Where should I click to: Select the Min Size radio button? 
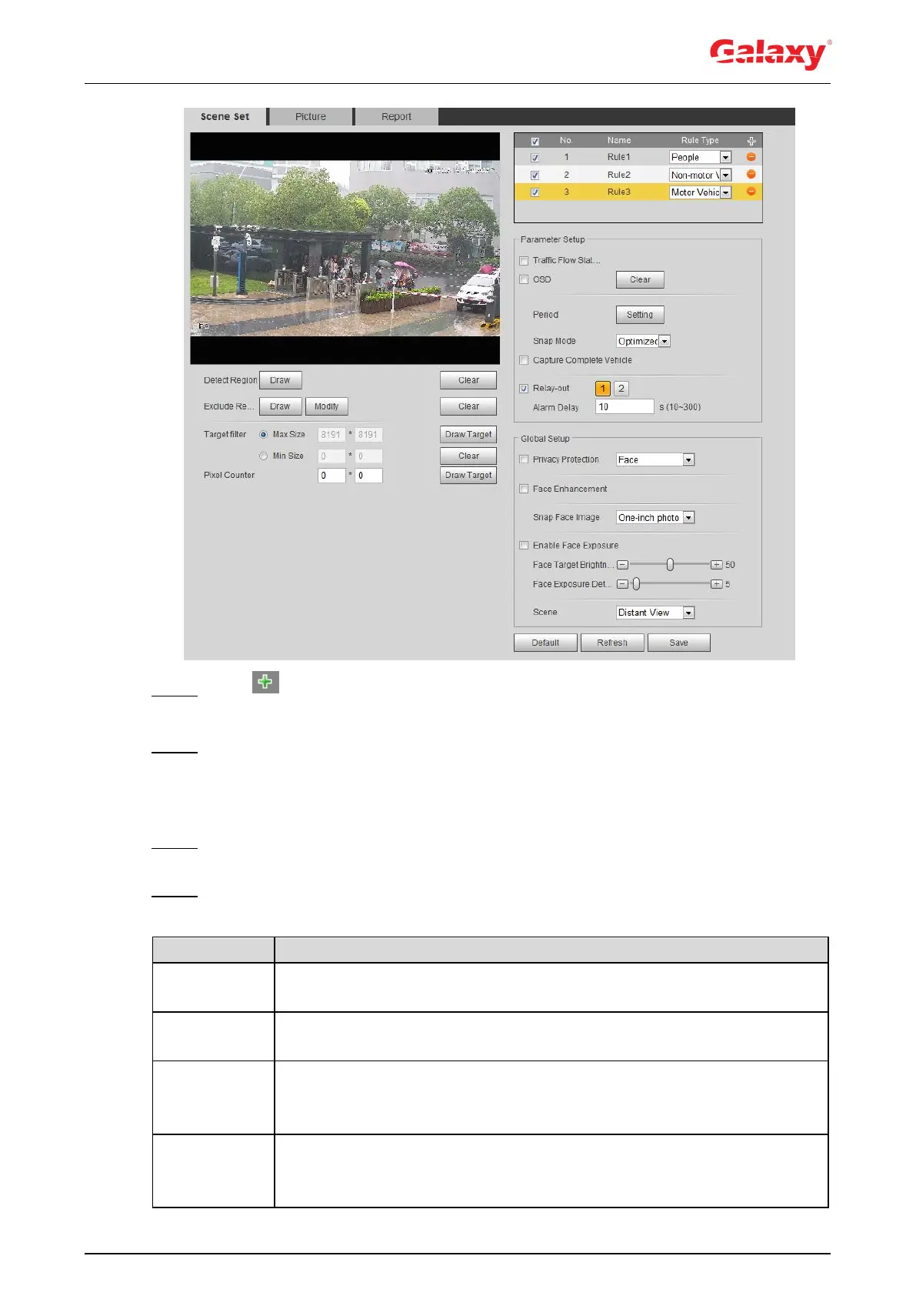[x=263, y=456]
